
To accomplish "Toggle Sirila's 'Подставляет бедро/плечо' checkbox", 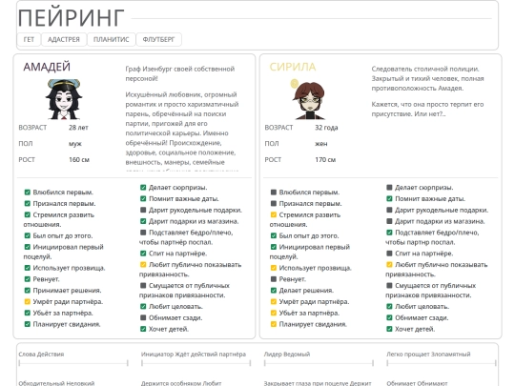I will pos(389,233).
